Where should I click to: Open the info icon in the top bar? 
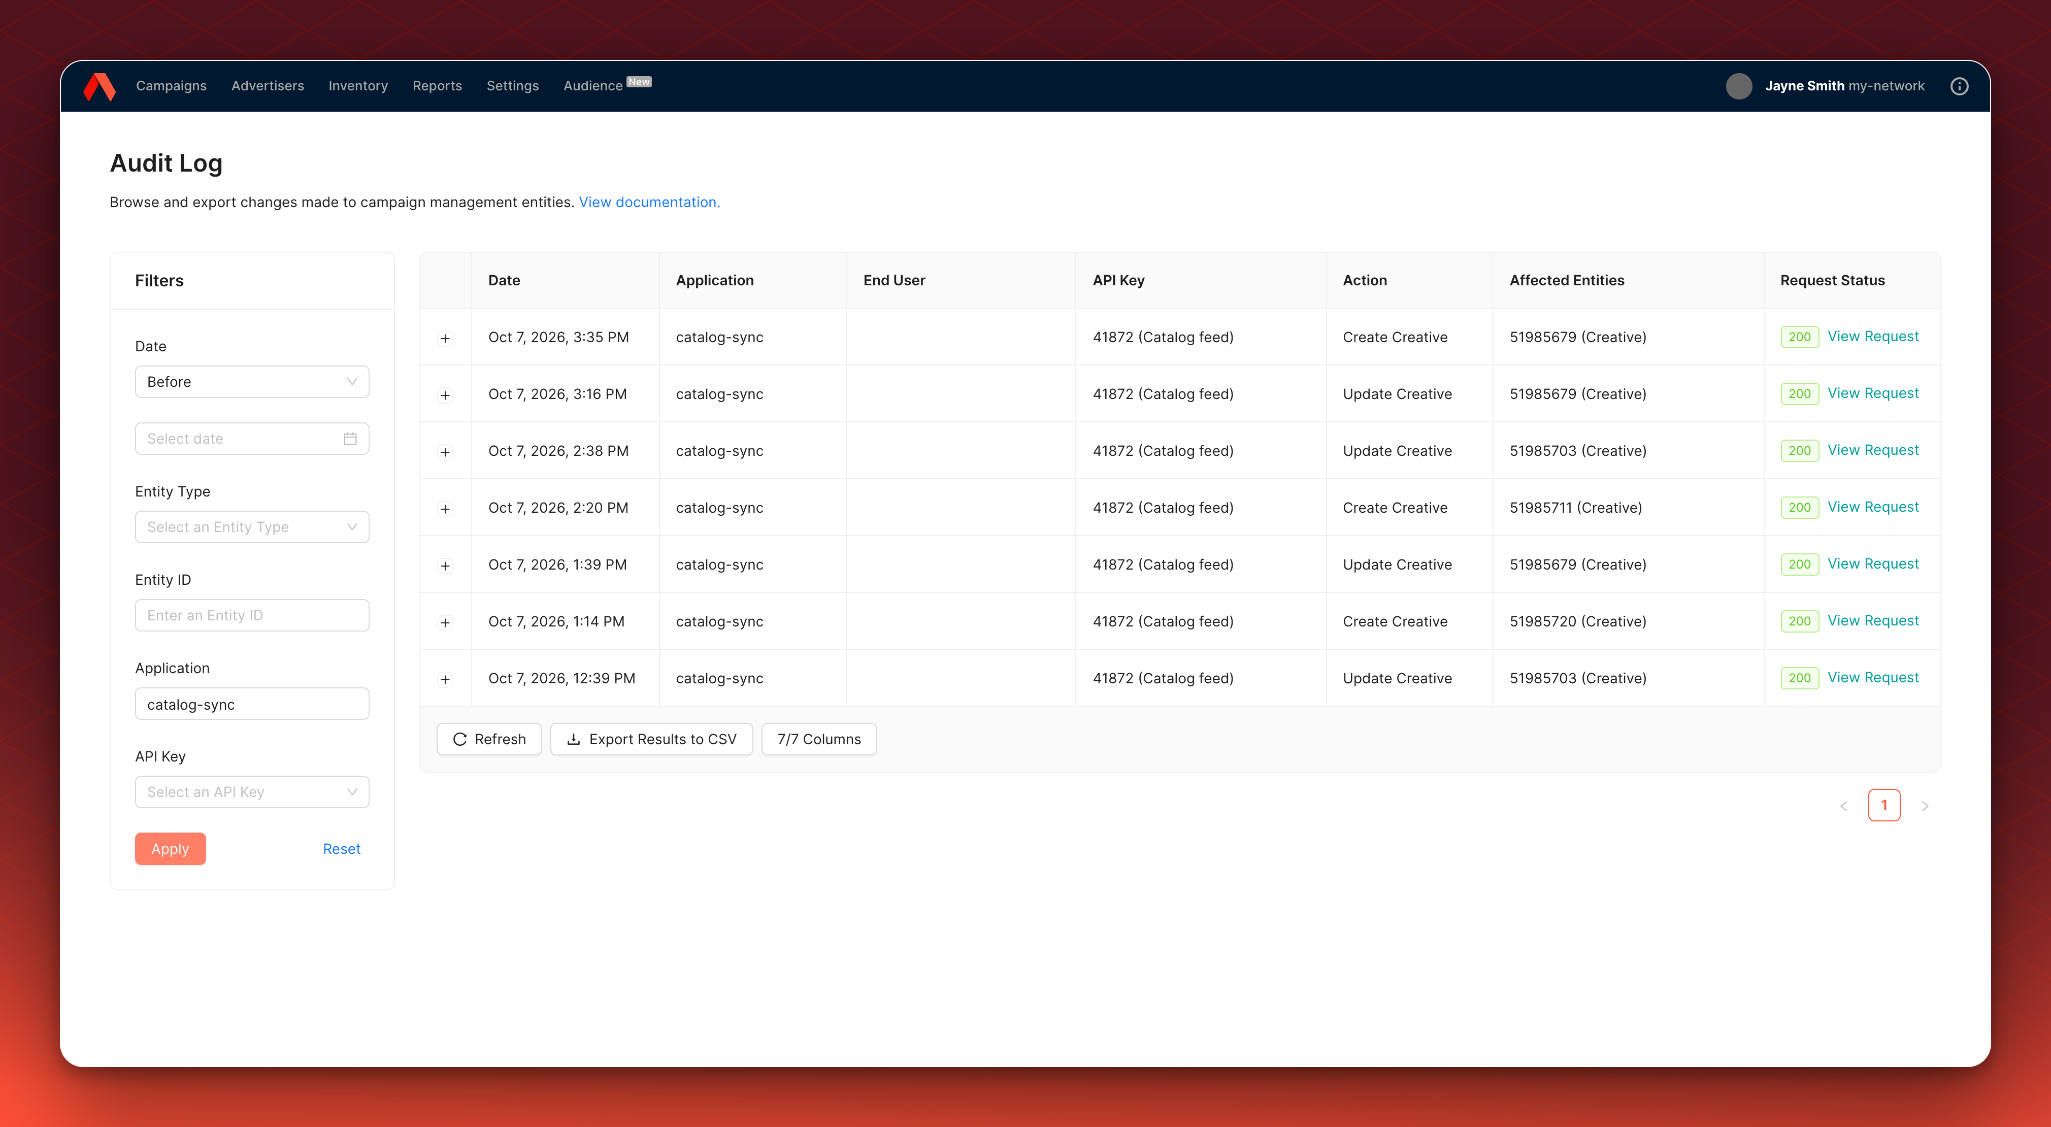(1960, 86)
